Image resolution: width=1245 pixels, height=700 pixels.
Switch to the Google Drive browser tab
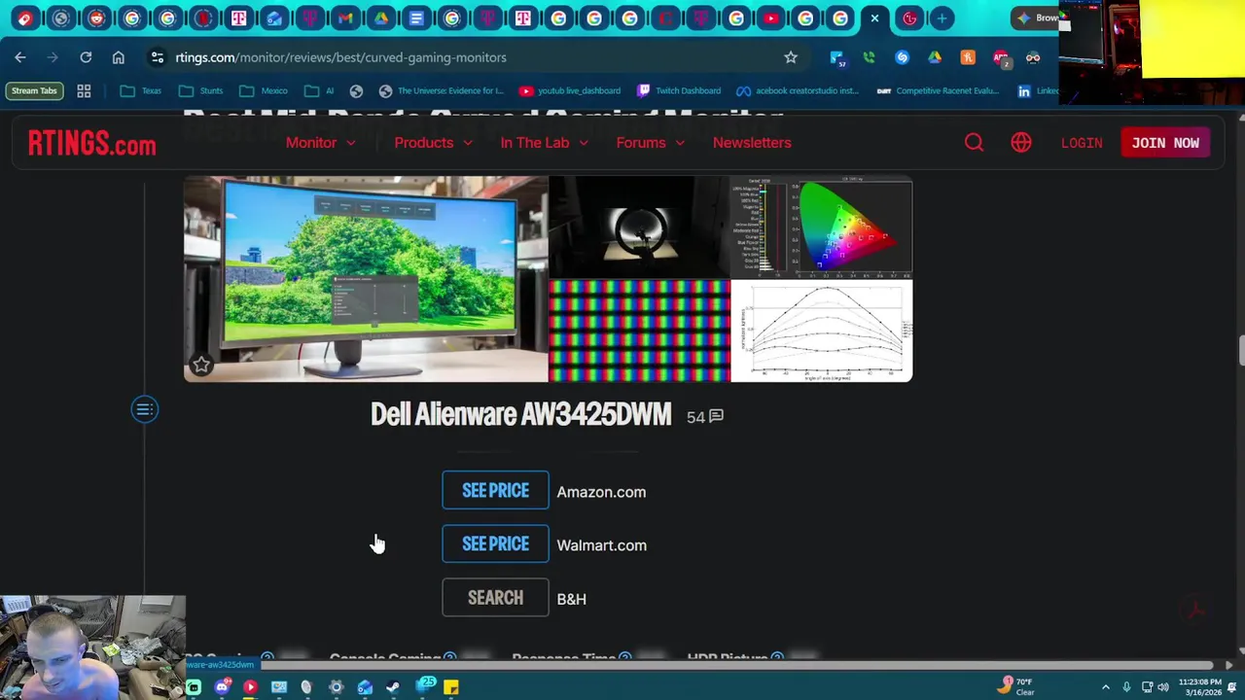point(380,17)
